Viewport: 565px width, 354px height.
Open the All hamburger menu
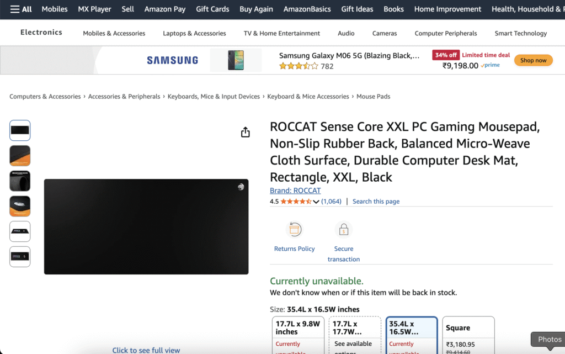[x=21, y=9]
